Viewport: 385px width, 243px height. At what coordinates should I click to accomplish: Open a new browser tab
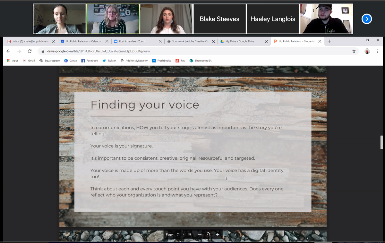(329, 41)
